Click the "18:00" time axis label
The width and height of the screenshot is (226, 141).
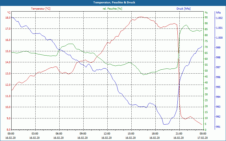pyautogui.click(x=155, y=133)
